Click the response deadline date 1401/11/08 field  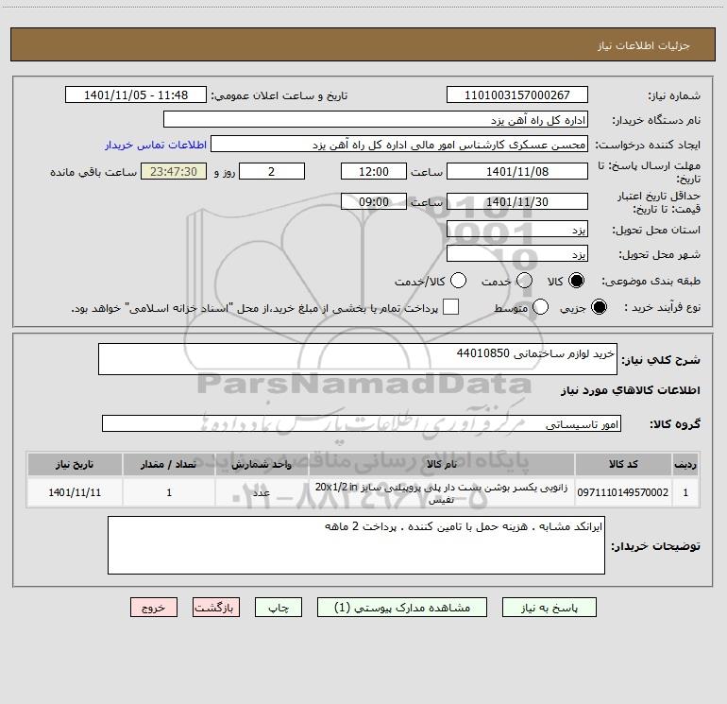[517, 171]
